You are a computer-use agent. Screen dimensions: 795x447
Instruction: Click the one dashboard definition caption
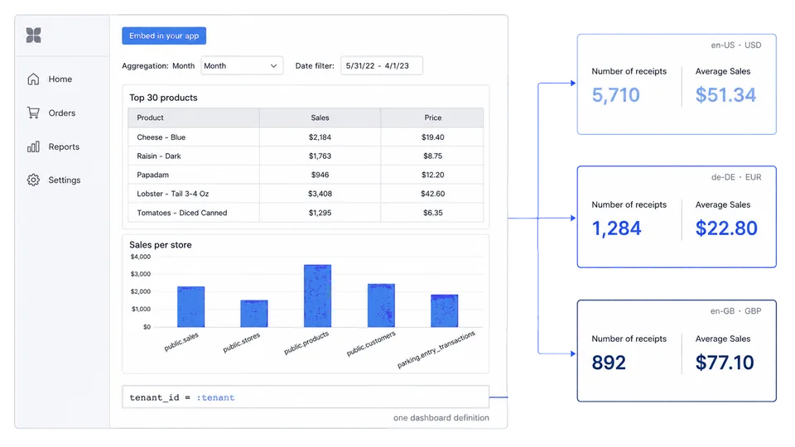(x=441, y=418)
